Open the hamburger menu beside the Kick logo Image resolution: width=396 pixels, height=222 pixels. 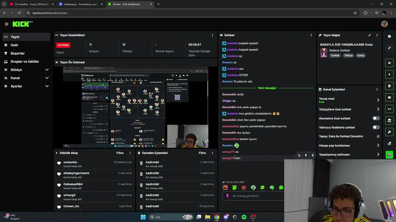coord(6,24)
